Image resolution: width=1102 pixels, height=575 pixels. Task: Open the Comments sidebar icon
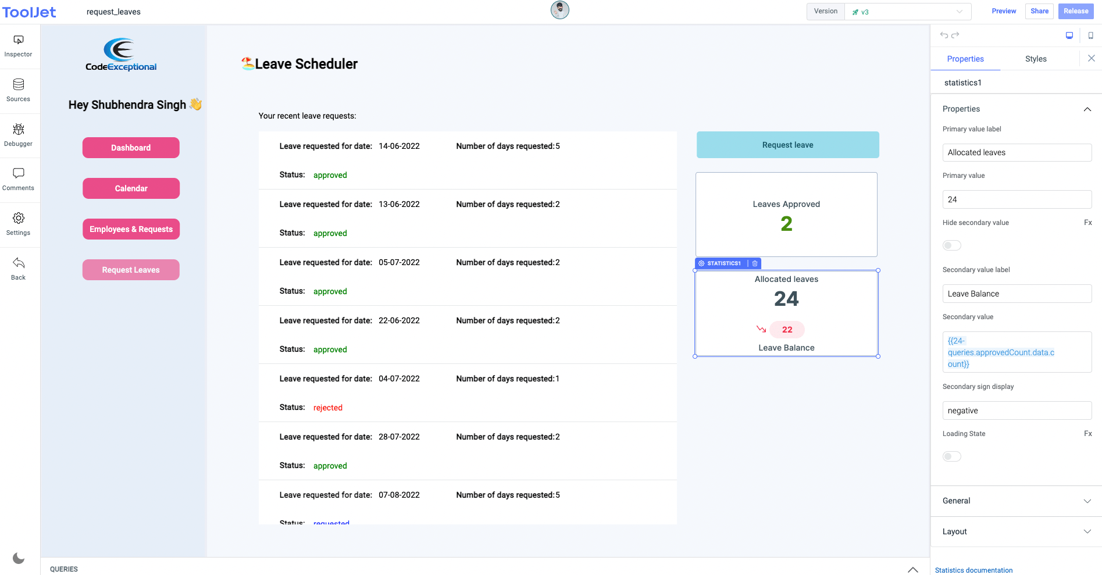pyautogui.click(x=19, y=179)
